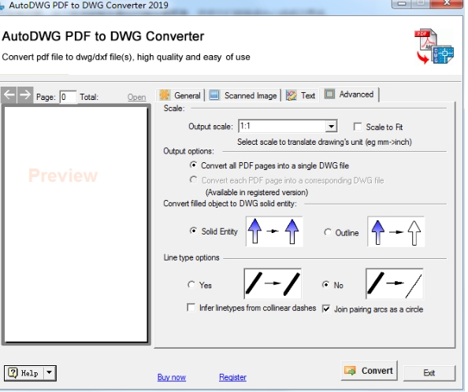Click the Convert button
Screen dimensions: 468x392
click(x=369, y=371)
